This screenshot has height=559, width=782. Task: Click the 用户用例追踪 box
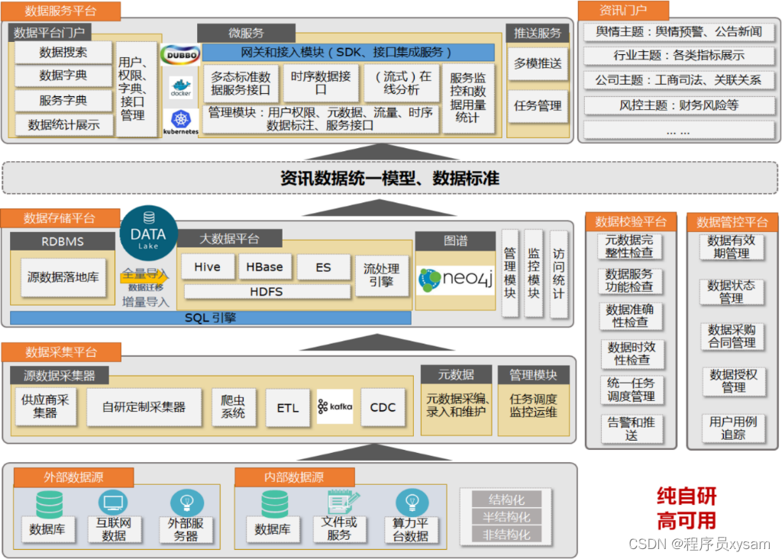coord(733,428)
